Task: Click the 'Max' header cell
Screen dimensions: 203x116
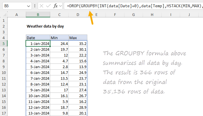Action: point(78,38)
